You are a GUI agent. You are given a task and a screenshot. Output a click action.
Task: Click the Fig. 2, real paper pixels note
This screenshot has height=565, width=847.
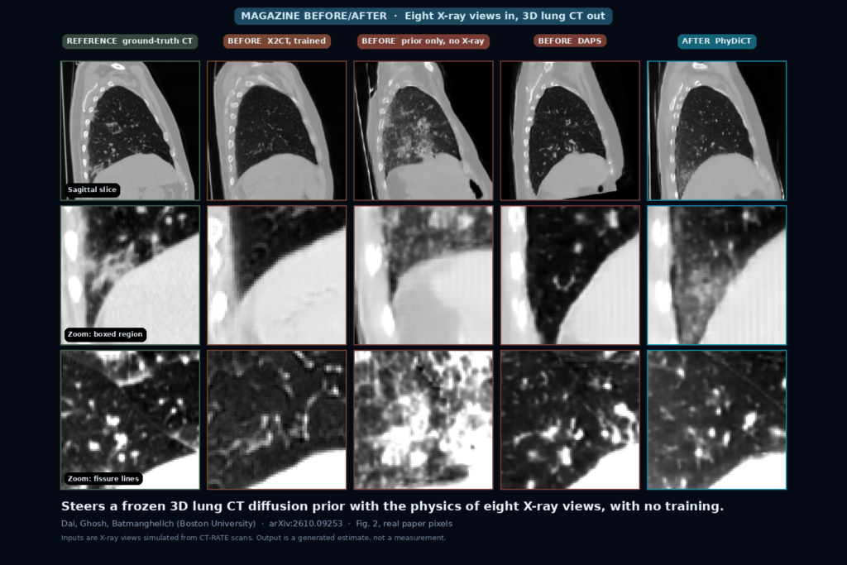pyautogui.click(x=404, y=524)
